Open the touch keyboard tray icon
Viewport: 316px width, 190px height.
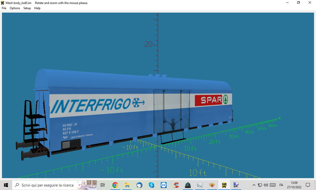click(273, 185)
